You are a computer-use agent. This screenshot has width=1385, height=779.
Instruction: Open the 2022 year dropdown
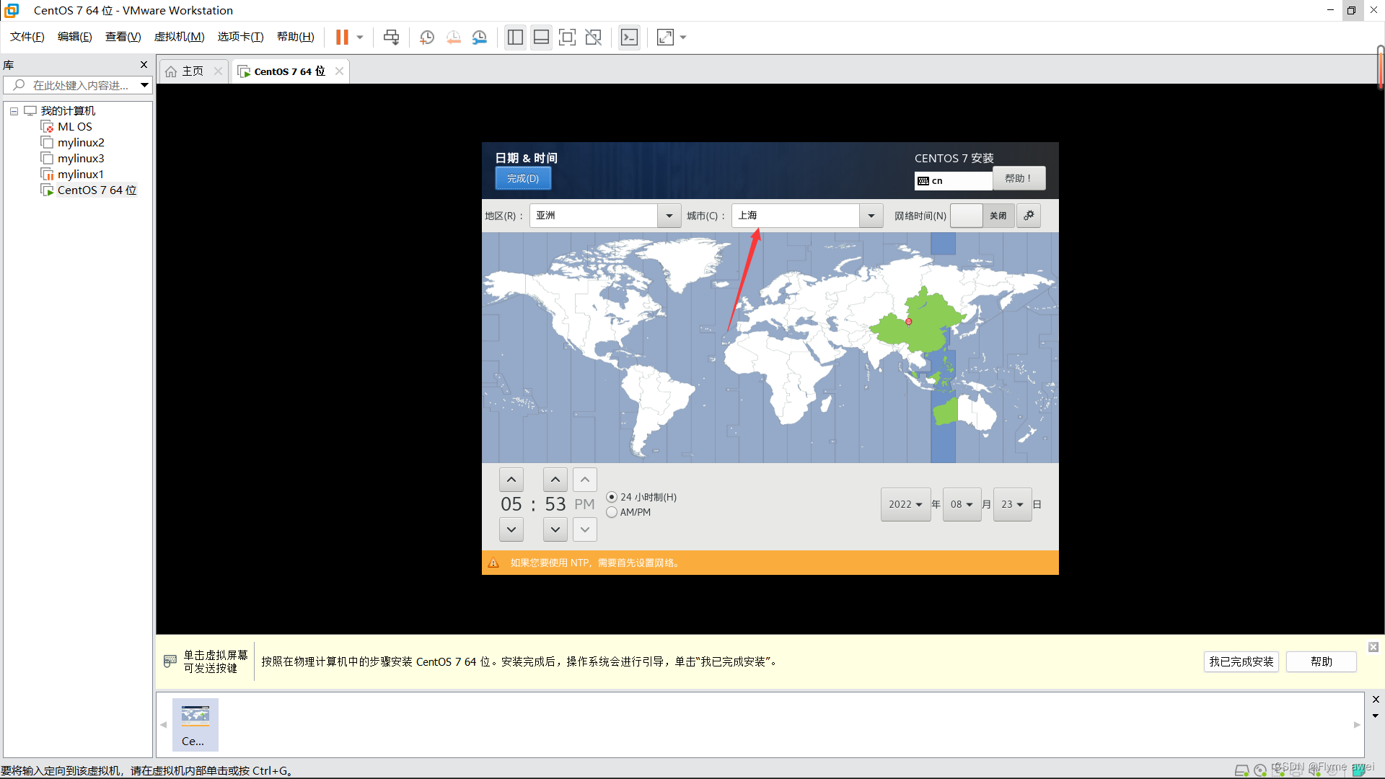click(905, 504)
